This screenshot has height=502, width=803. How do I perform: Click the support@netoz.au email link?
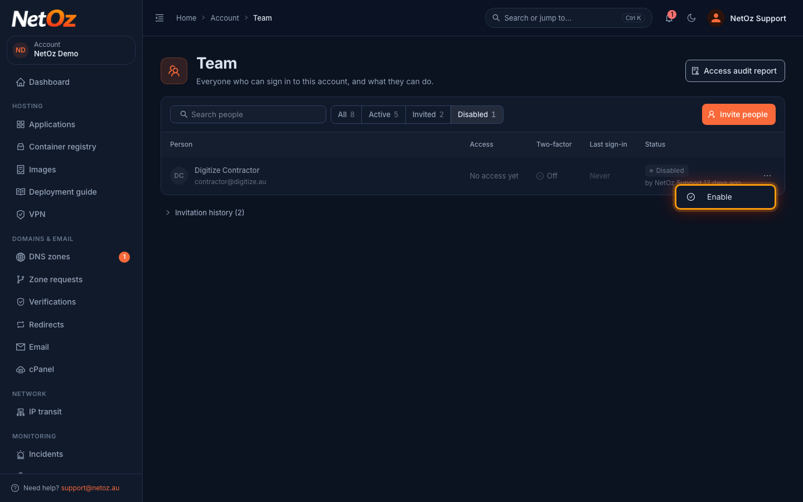tap(90, 488)
